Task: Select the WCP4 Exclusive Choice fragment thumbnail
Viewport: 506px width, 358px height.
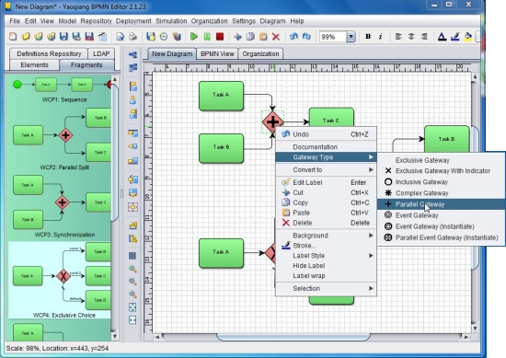Action: click(x=60, y=280)
